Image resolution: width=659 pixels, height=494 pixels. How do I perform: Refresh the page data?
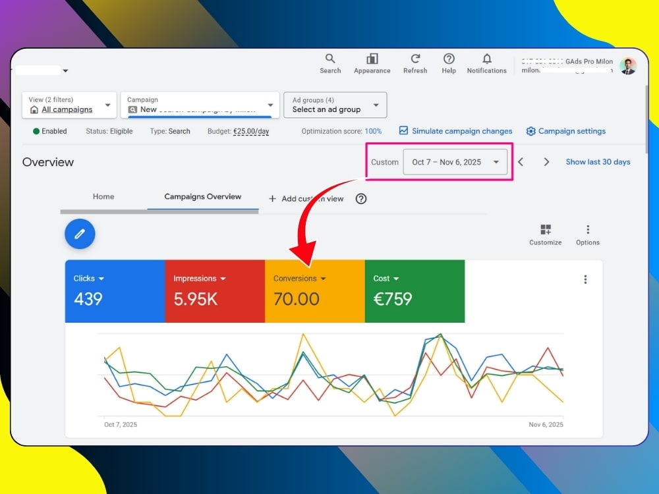[x=415, y=64]
